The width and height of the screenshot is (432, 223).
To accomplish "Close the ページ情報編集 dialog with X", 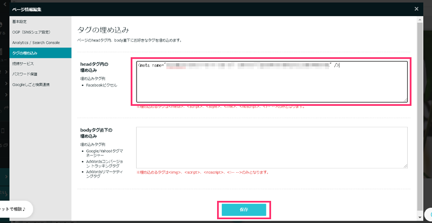I will coord(416,9).
